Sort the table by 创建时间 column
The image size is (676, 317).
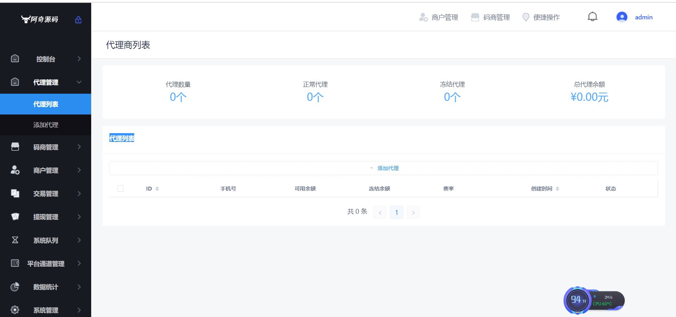[557, 189]
